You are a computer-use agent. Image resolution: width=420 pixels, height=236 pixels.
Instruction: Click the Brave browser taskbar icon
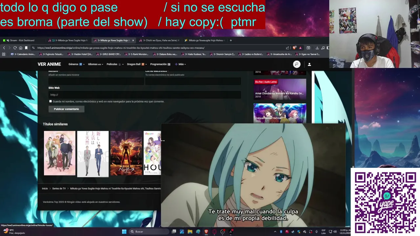click(206, 232)
